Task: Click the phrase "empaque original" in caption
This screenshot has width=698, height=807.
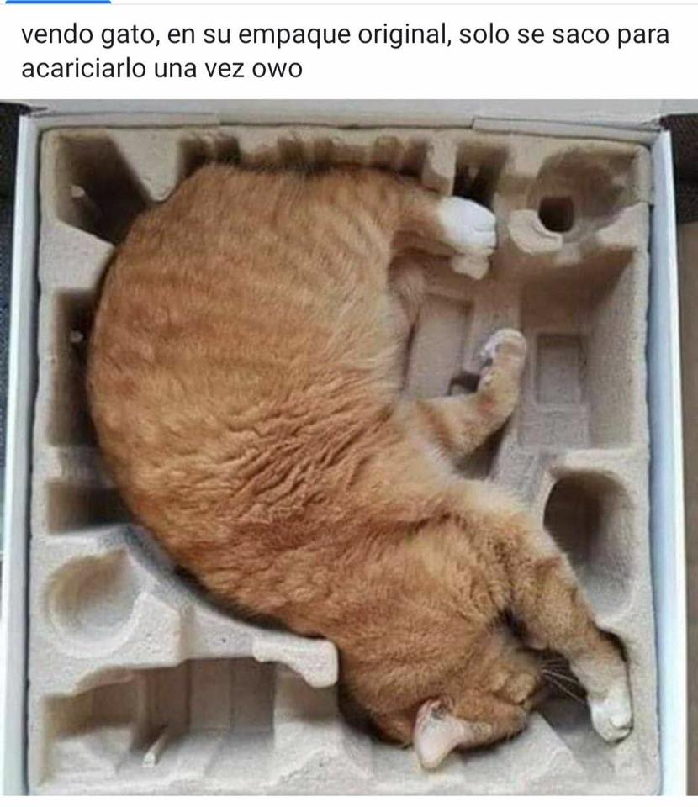Action: tap(341, 35)
